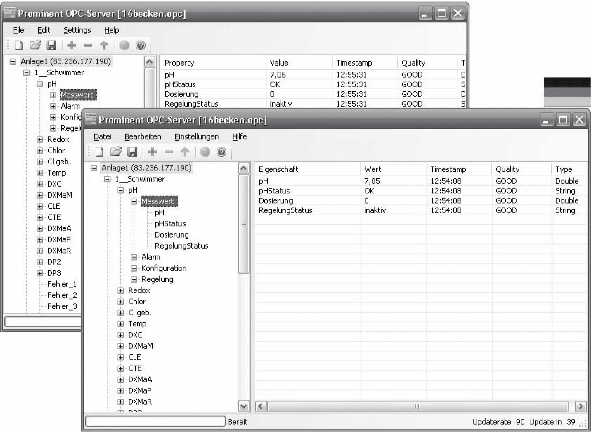The height and width of the screenshot is (432, 591).
Task: Click plus Add icon in back English window
Action: [72, 45]
